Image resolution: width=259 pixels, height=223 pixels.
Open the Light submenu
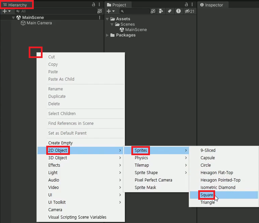[80, 173]
